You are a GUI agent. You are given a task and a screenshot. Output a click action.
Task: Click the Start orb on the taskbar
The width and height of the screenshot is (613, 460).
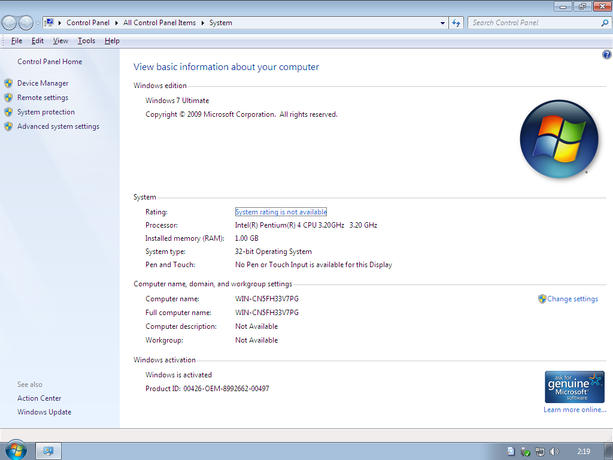click(16, 450)
